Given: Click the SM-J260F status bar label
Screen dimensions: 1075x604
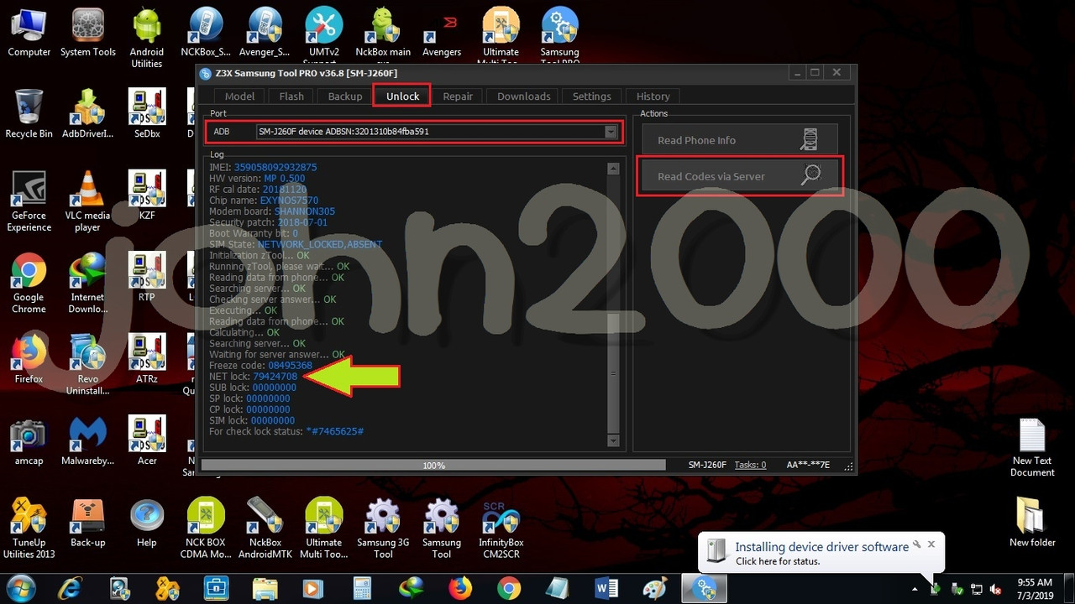Looking at the screenshot, I should (x=707, y=465).
